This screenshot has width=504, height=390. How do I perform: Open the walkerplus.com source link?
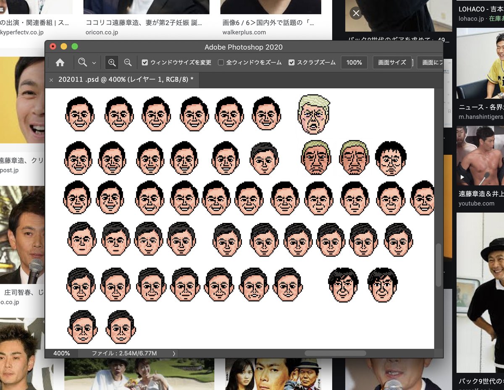pyautogui.click(x=244, y=32)
